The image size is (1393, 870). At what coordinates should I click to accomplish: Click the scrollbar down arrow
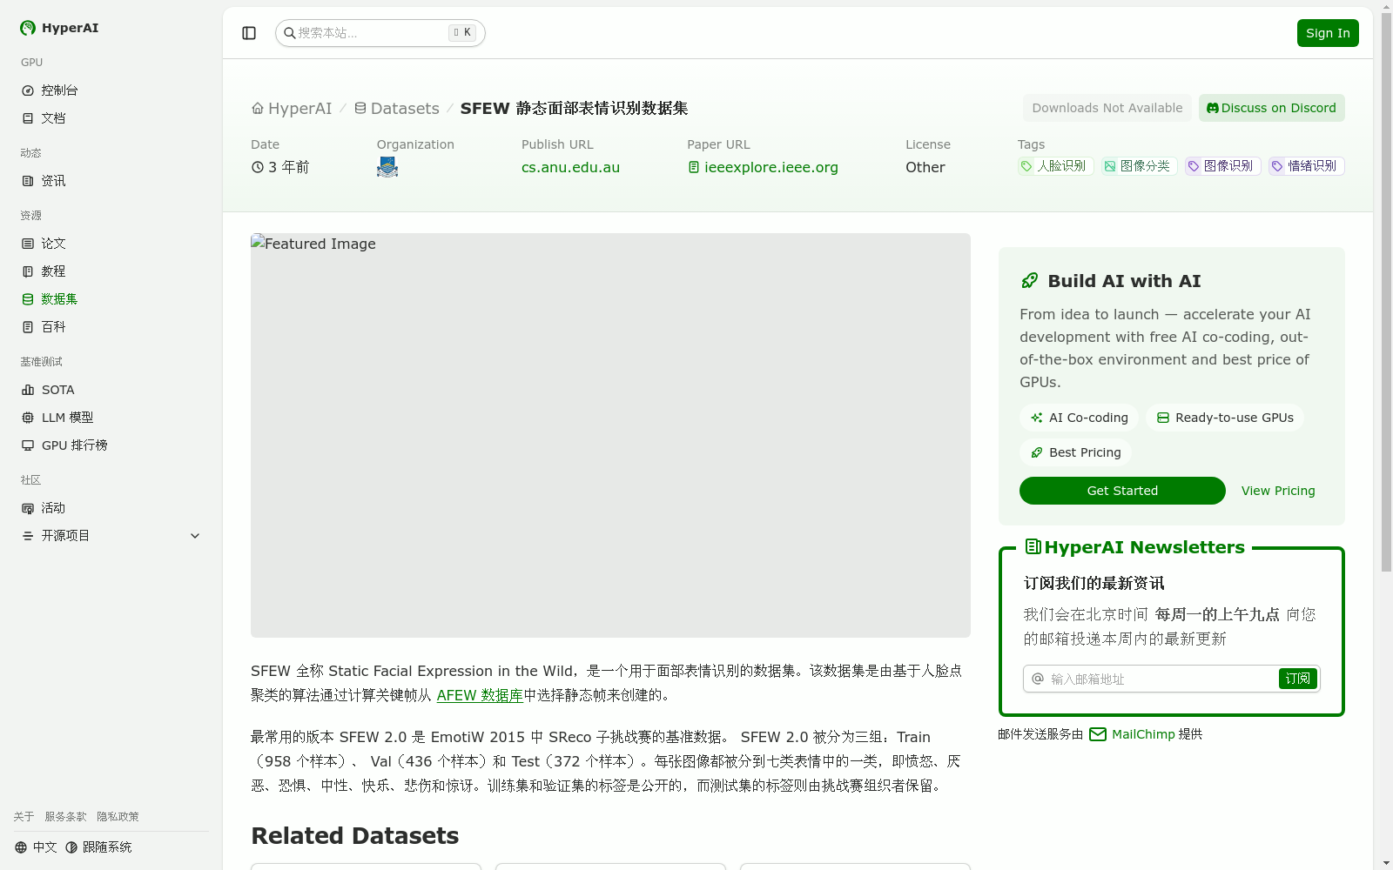(1386, 863)
